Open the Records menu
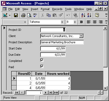Screen dimensions: 109x101 (x=57, y=9)
